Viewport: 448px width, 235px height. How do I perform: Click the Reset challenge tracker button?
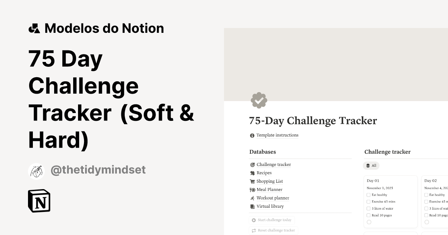(273, 230)
